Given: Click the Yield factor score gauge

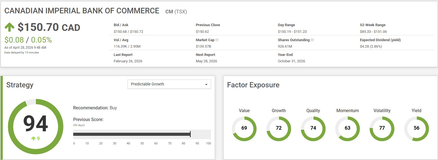Looking at the screenshot, I should (x=416, y=128).
